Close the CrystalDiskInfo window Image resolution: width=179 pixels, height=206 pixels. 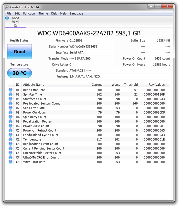pyautogui.click(x=167, y=6)
